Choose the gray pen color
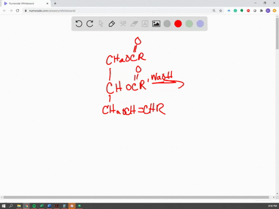 click(167, 24)
